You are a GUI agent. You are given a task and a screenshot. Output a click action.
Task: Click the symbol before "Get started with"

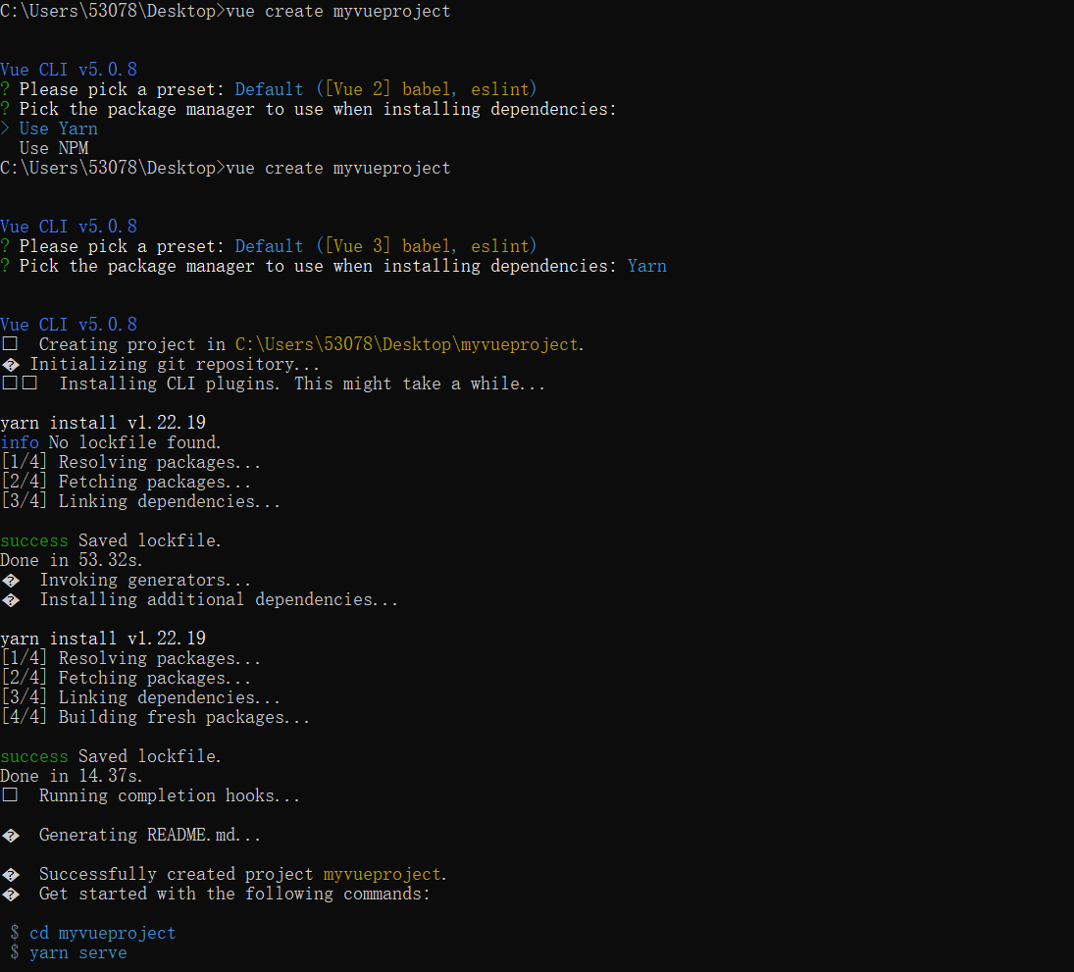coord(10,894)
